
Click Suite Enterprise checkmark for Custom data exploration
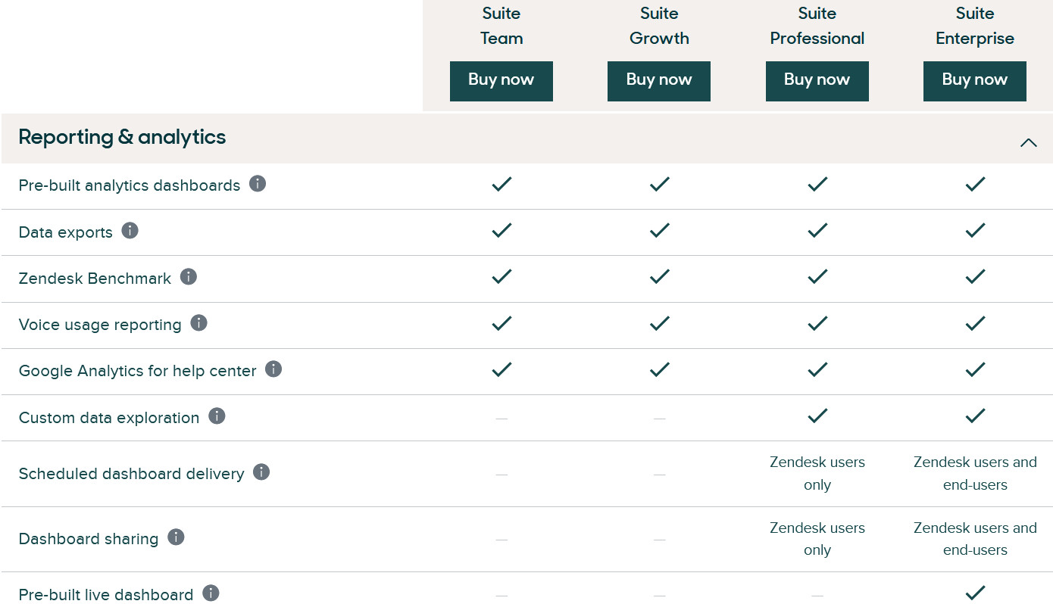point(975,416)
